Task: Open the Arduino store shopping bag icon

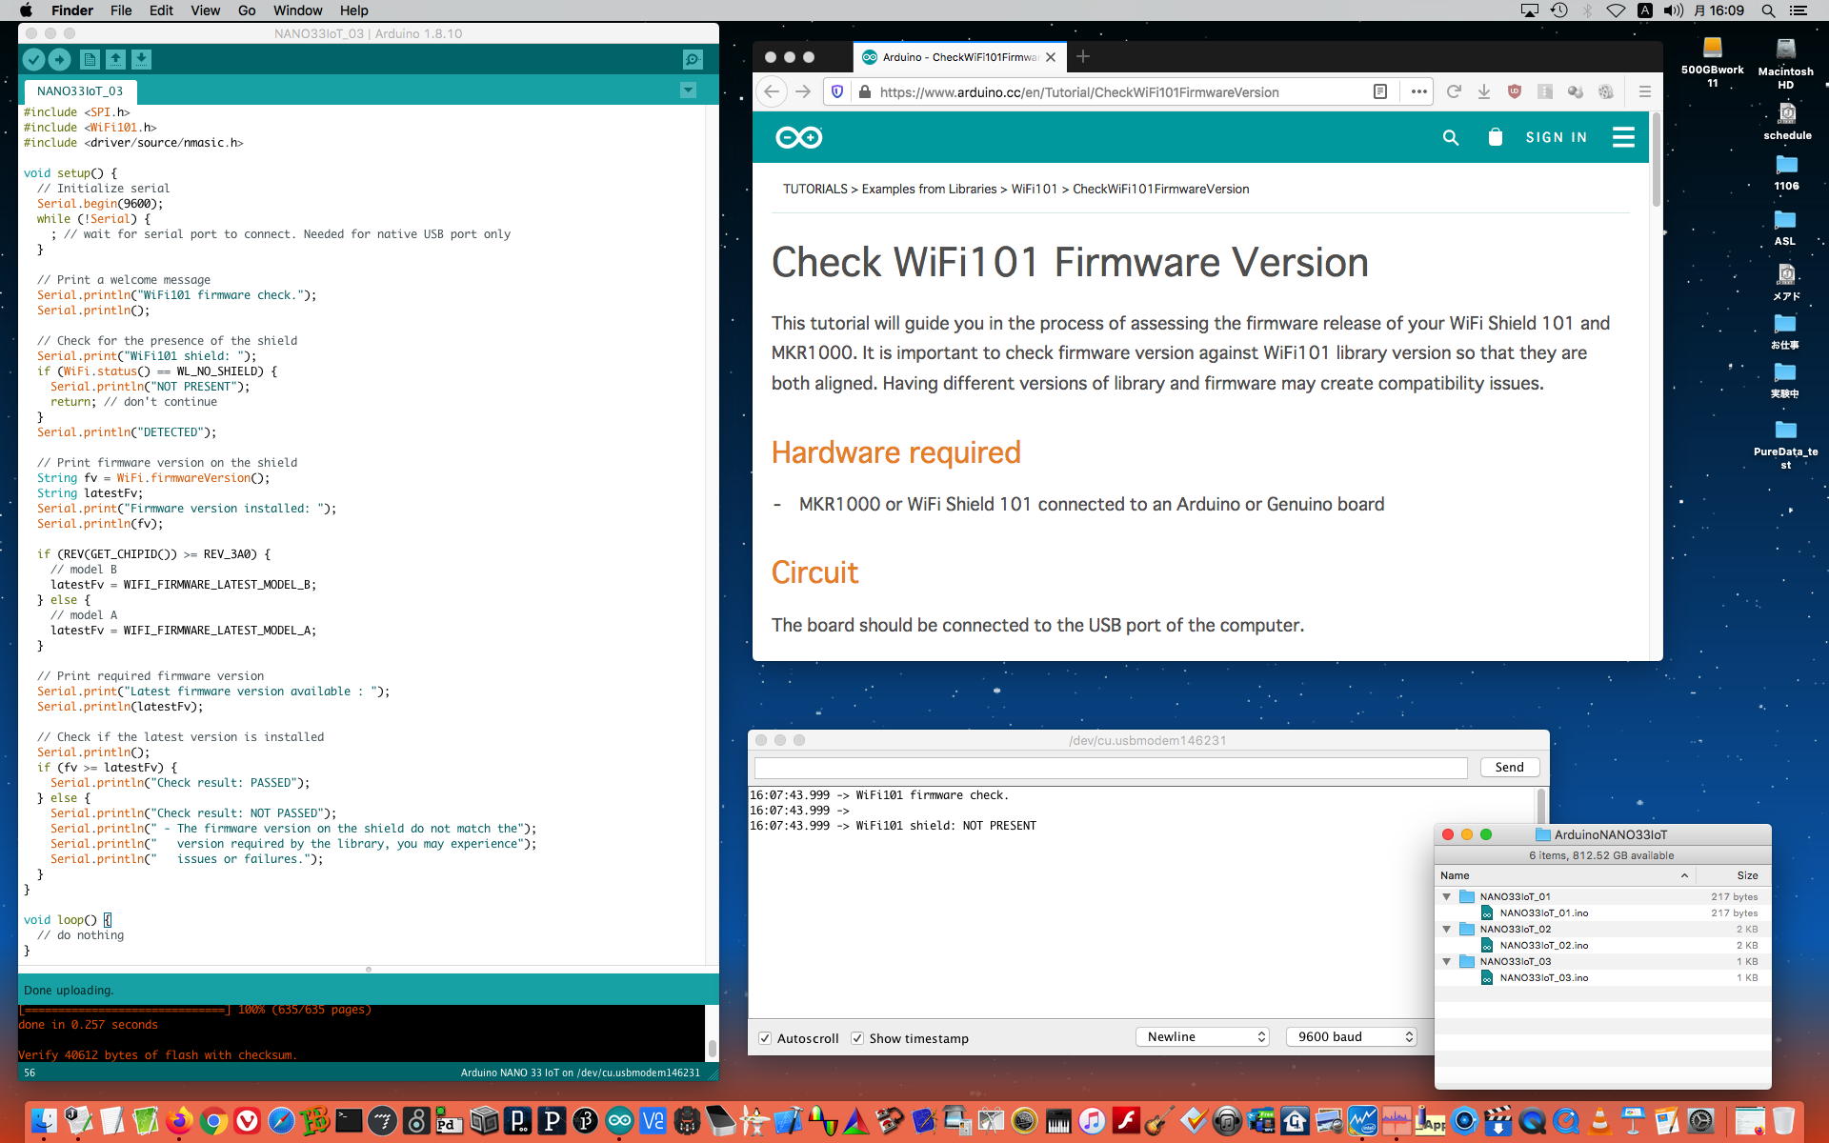Action: 1495,137
